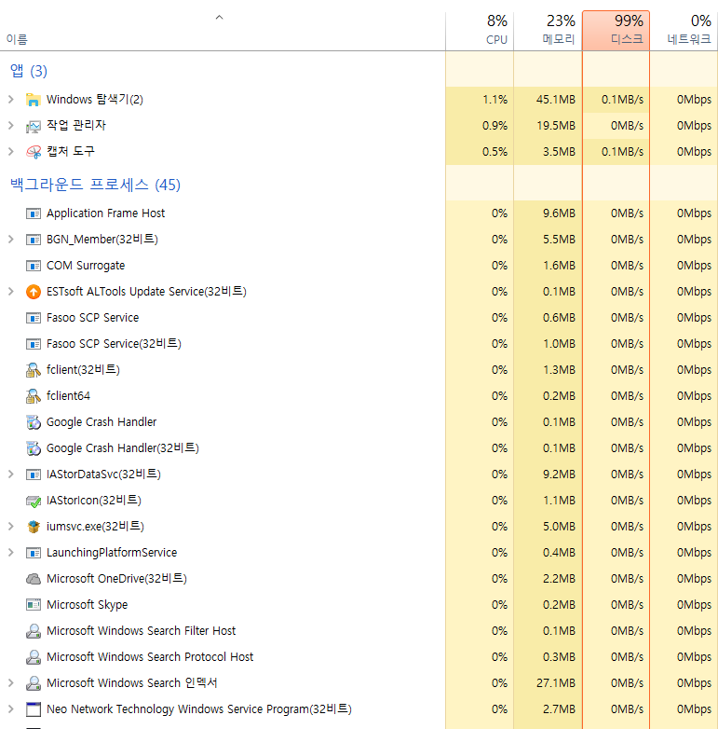Select Microsoft Windows Search Protocol Host name
This screenshot has width=718, height=729.
pos(150,657)
